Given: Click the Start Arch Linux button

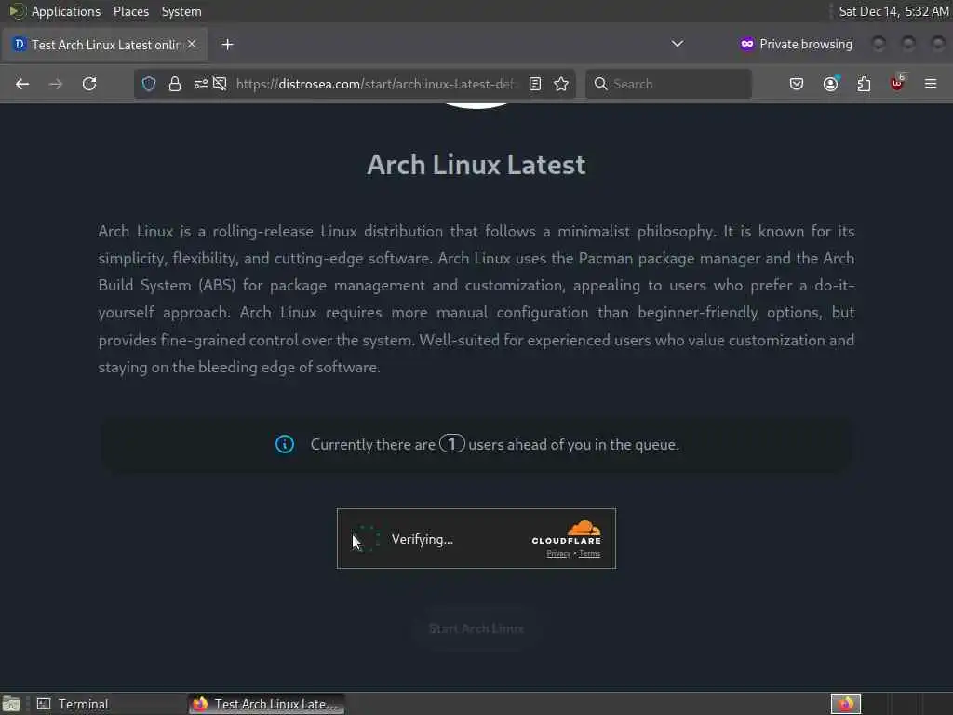Looking at the screenshot, I should pyautogui.click(x=476, y=628).
